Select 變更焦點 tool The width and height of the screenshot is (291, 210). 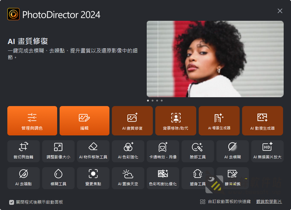(93, 178)
